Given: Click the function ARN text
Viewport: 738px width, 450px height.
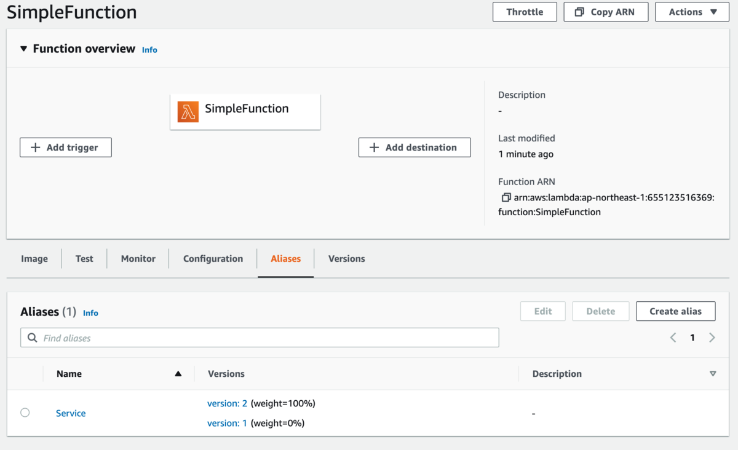Looking at the screenshot, I should [x=606, y=205].
